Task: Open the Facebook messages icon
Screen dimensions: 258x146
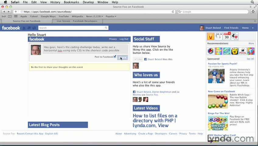Action: click(x=29, y=28)
